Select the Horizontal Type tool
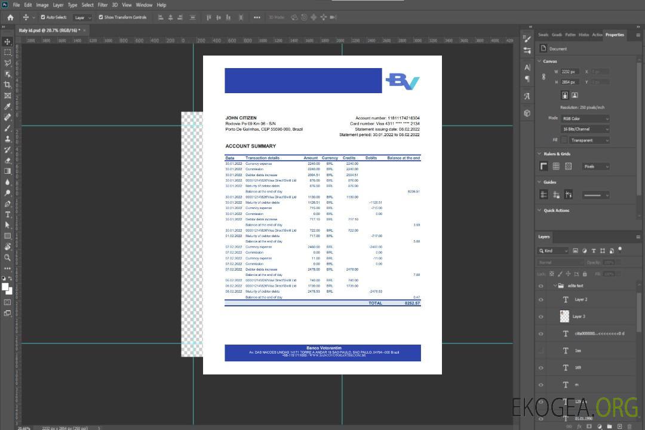This screenshot has height=430, width=645. tap(7, 214)
